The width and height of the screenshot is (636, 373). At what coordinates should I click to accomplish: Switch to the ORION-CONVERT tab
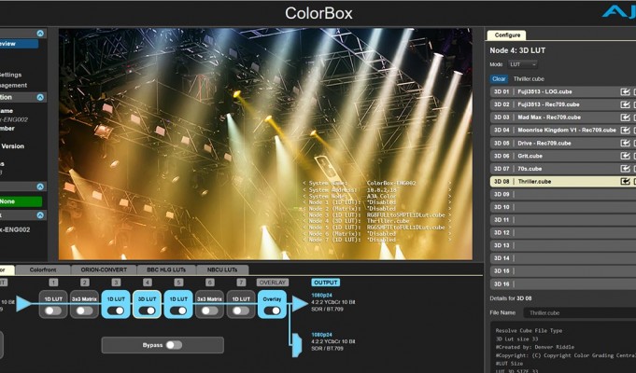(x=104, y=269)
